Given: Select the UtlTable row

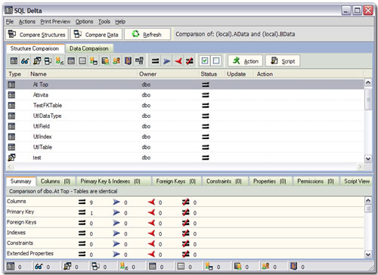Looking at the screenshot, I should (x=185, y=147).
